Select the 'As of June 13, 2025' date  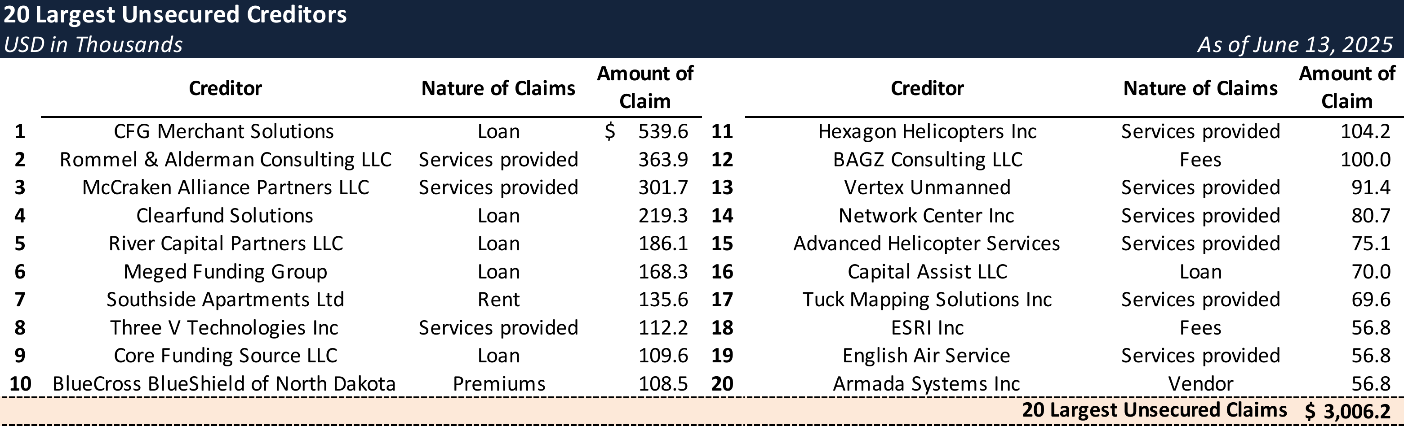[x=1294, y=44]
